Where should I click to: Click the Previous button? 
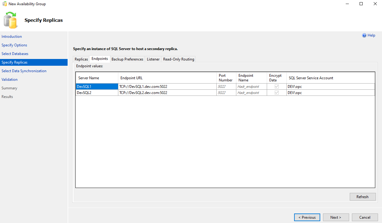[x=307, y=217]
